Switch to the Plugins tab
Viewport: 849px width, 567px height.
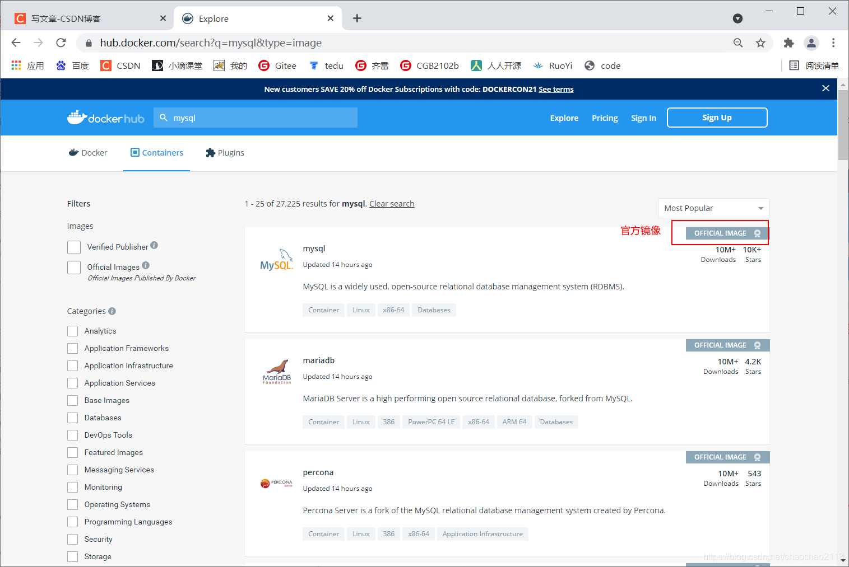click(225, 153)
